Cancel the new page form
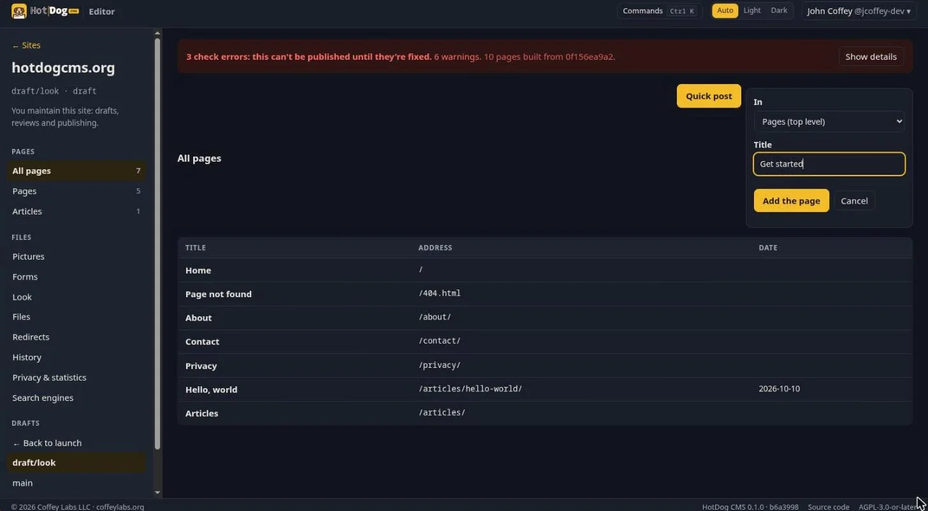 coord(854,200)
